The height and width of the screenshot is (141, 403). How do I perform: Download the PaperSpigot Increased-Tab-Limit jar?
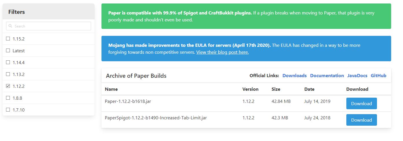361,120
